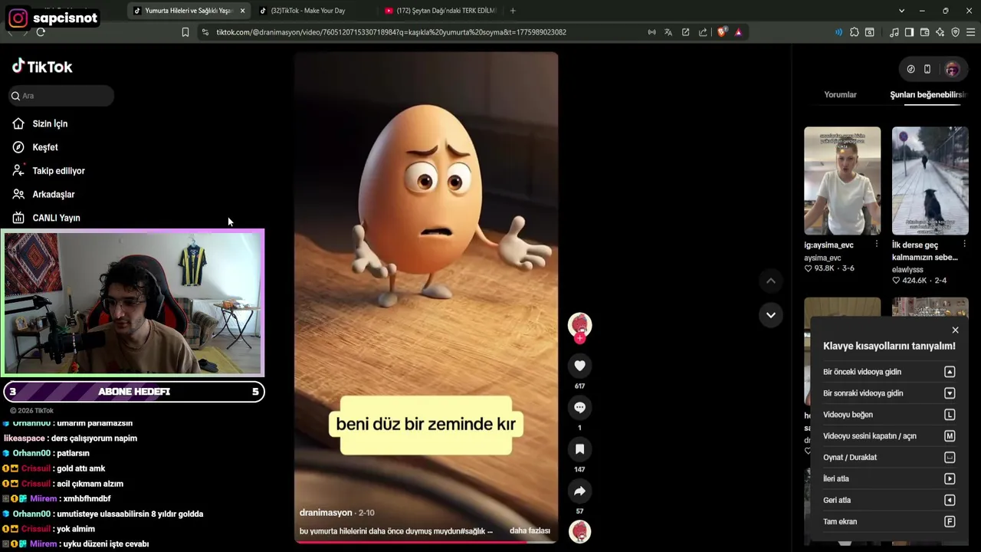
Task: Open aysima_evc recommended video thumbnail
Action: pos(842,181)
